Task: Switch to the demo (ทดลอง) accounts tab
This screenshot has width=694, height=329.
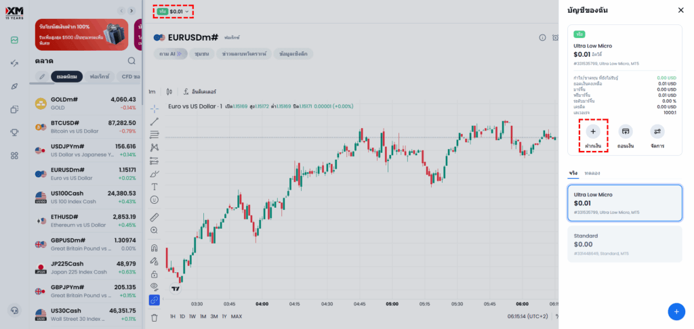Action: coord(592,173)
